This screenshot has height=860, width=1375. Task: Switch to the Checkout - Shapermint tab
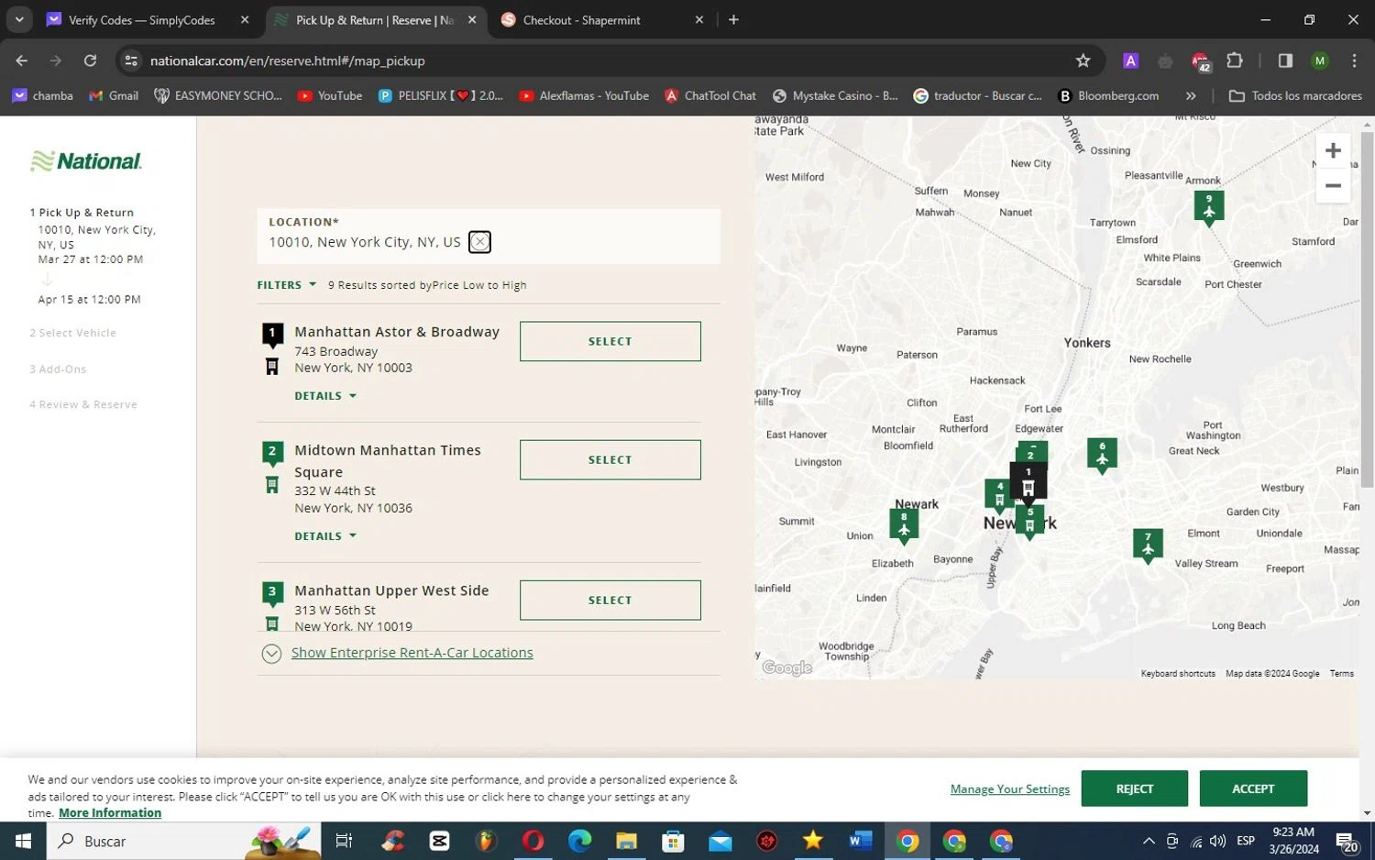click(581, 20)
